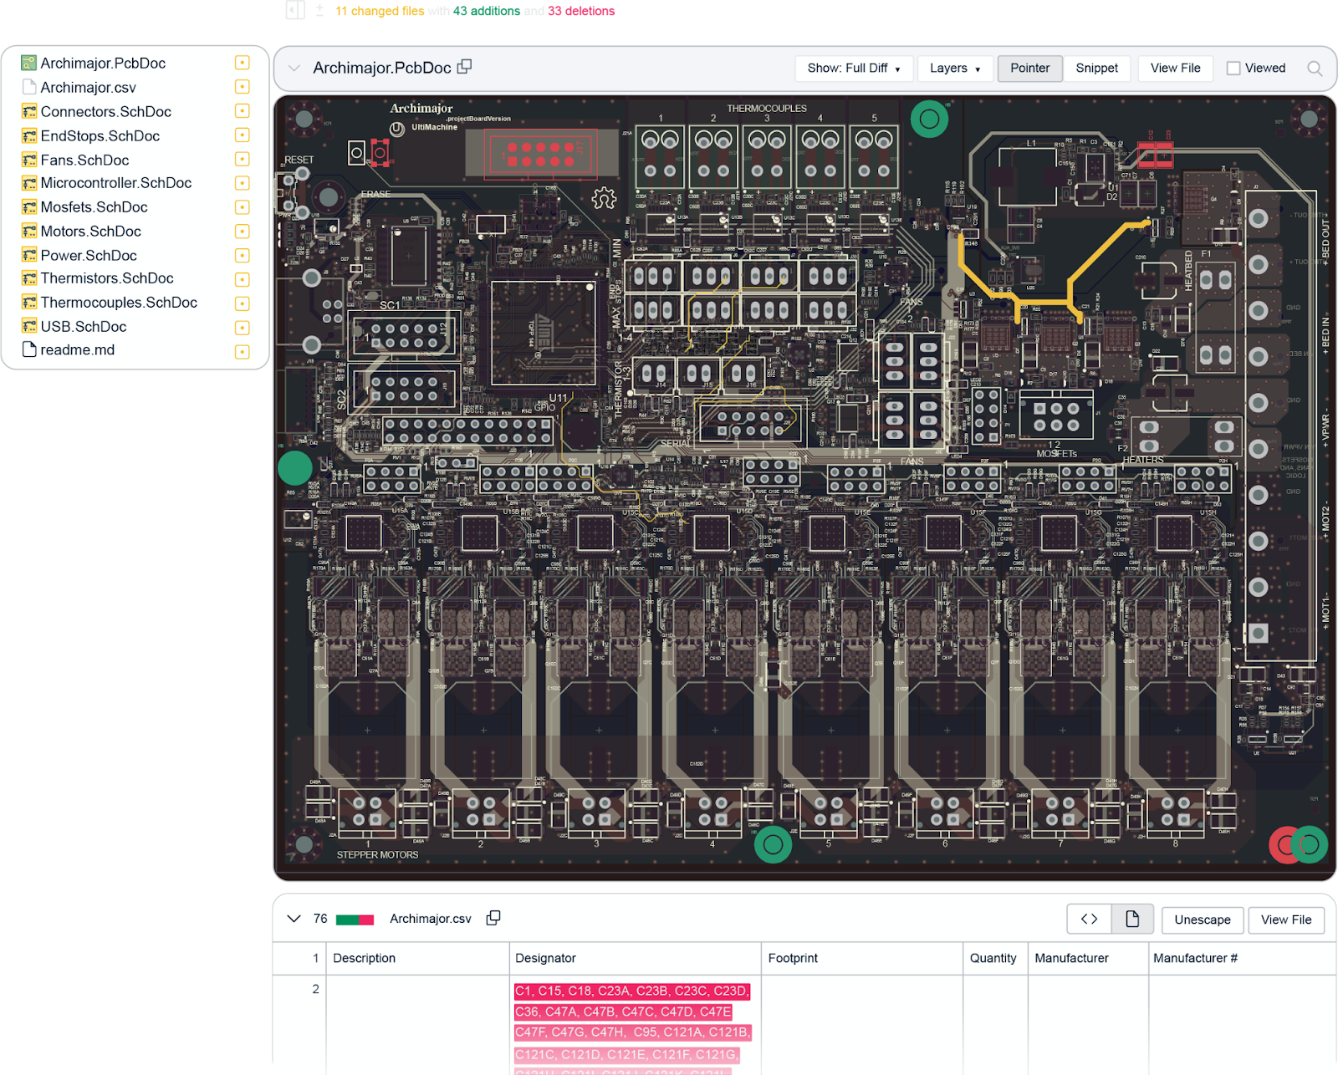Open the Show: Full Diff dropdown
Screen dimensions: 1338x1075
coord(853,69)
